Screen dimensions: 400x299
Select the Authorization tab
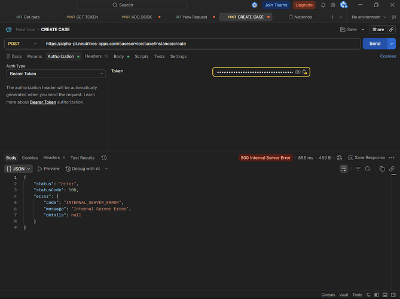pyautogui.click(x=63, y=56)
